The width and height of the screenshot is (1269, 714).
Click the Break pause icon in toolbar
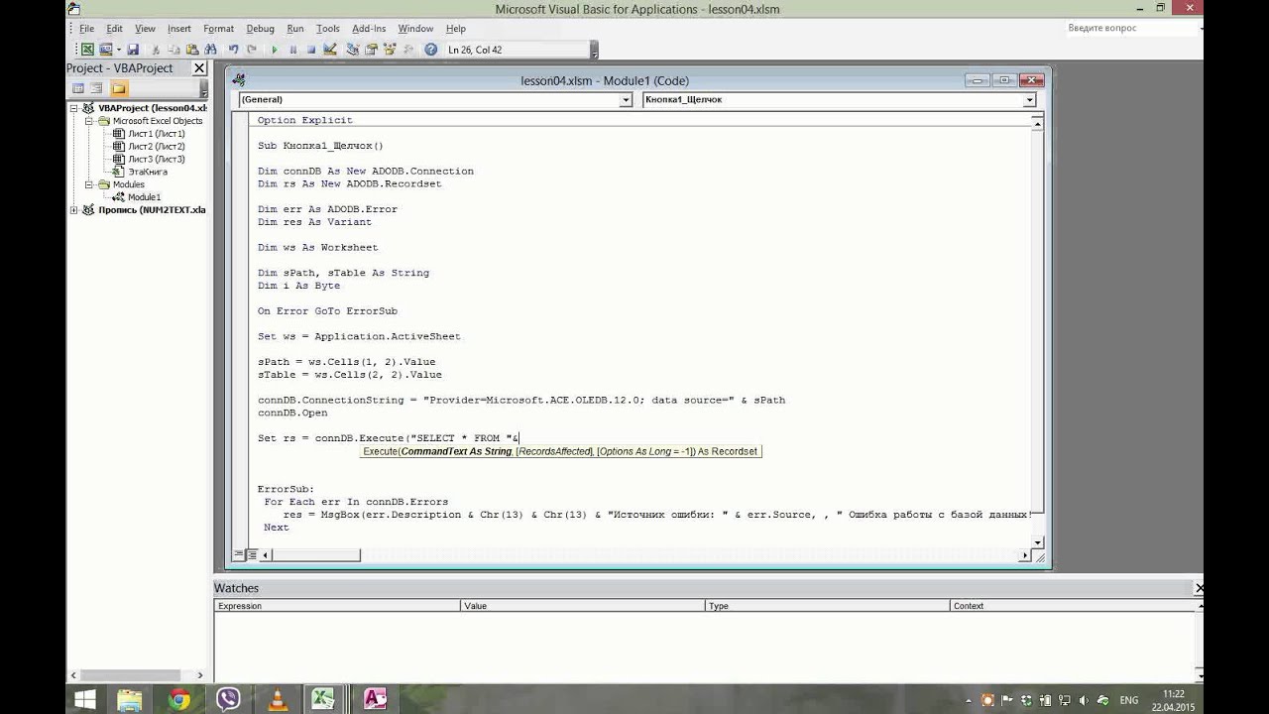(292, 49)
